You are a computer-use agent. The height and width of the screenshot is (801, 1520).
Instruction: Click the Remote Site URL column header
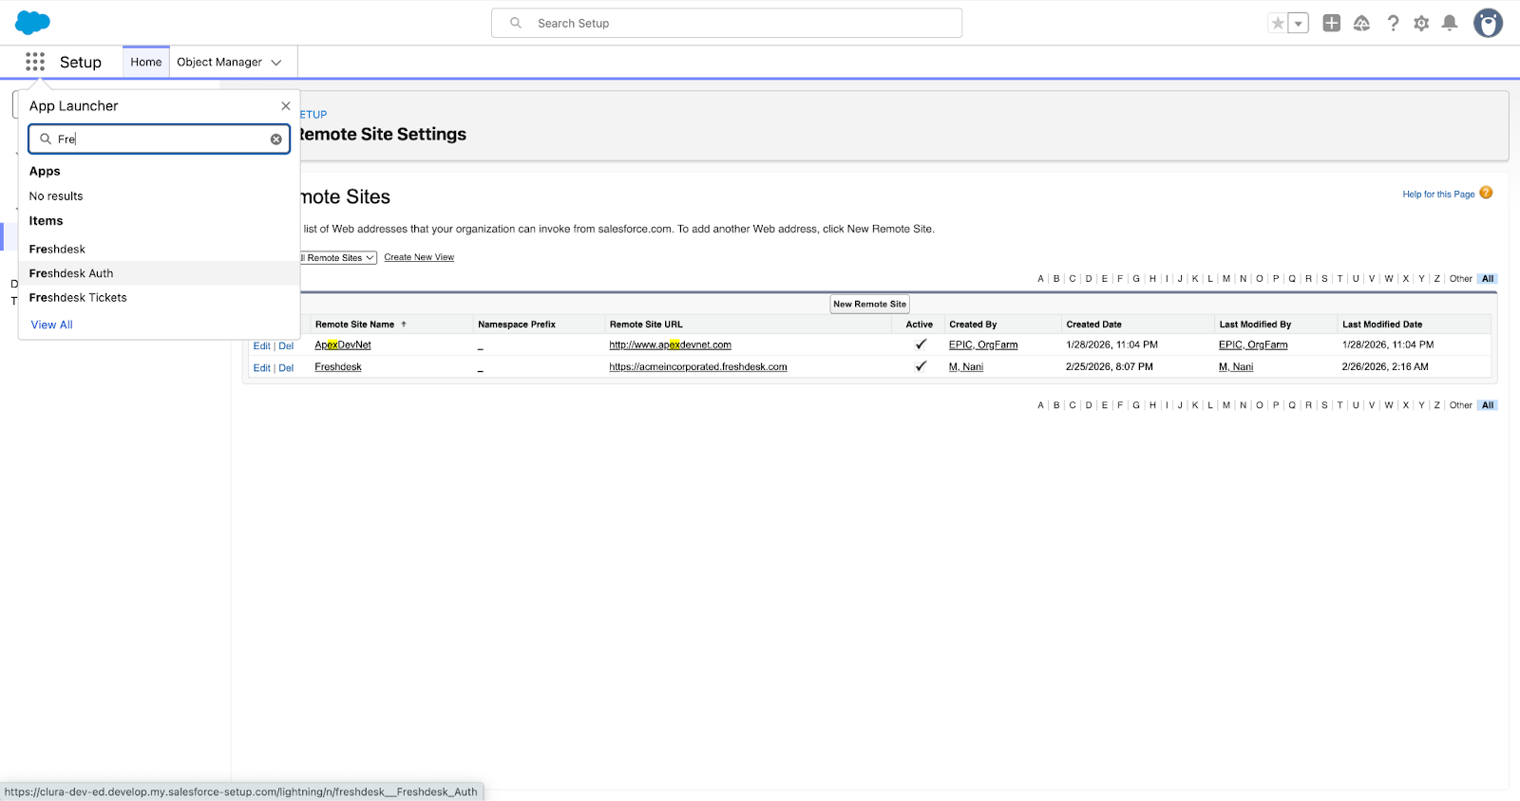pos(646,325)
